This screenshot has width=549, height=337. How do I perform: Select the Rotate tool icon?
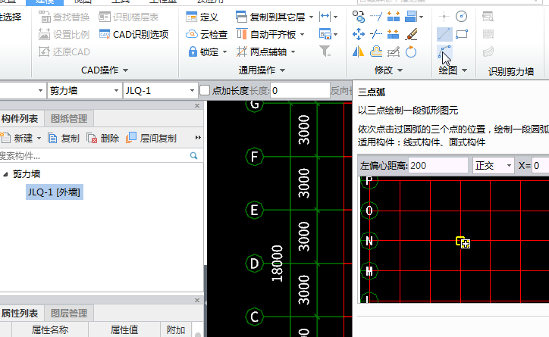(x=411, y=52)
